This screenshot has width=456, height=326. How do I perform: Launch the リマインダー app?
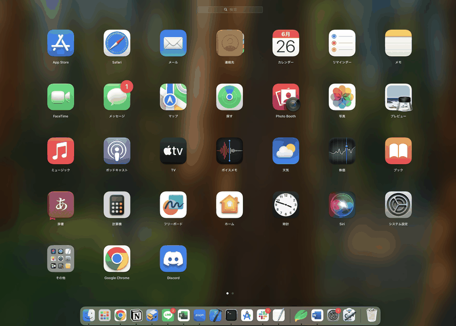click(342, 43)
